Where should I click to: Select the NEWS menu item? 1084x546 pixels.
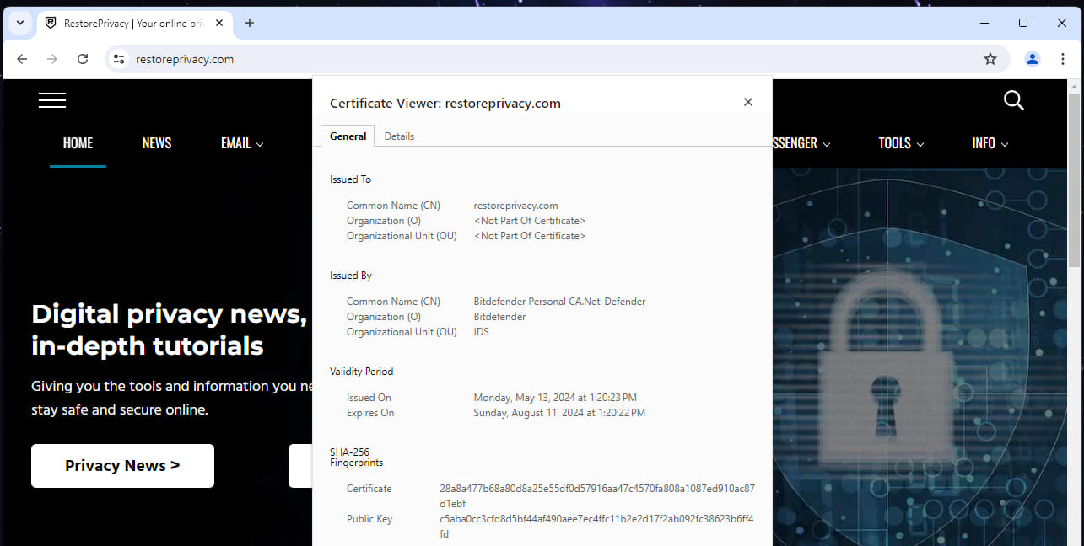pos(156,143)
